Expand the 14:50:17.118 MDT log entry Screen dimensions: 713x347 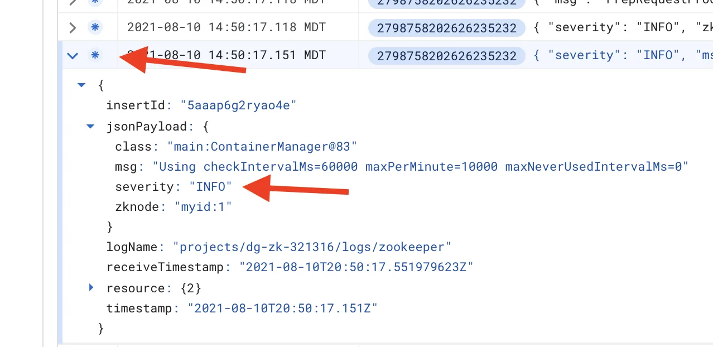(73, 27)
